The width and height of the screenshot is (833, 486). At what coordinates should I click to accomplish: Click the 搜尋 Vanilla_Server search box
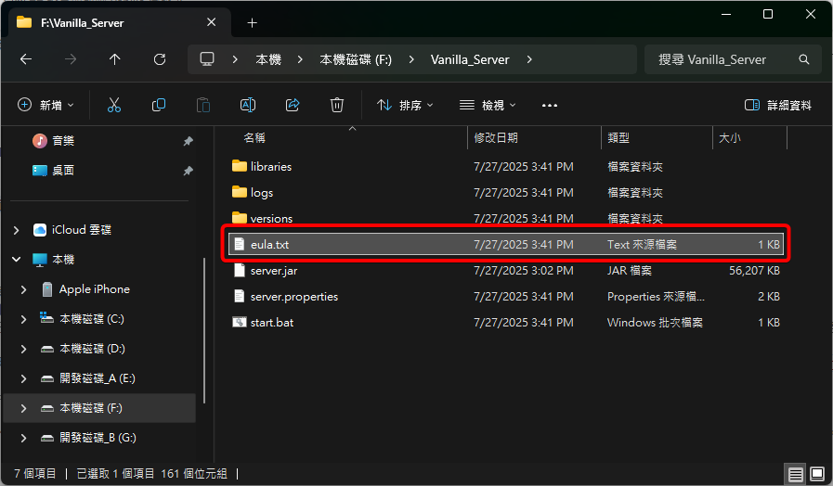[x=724, y=59]
